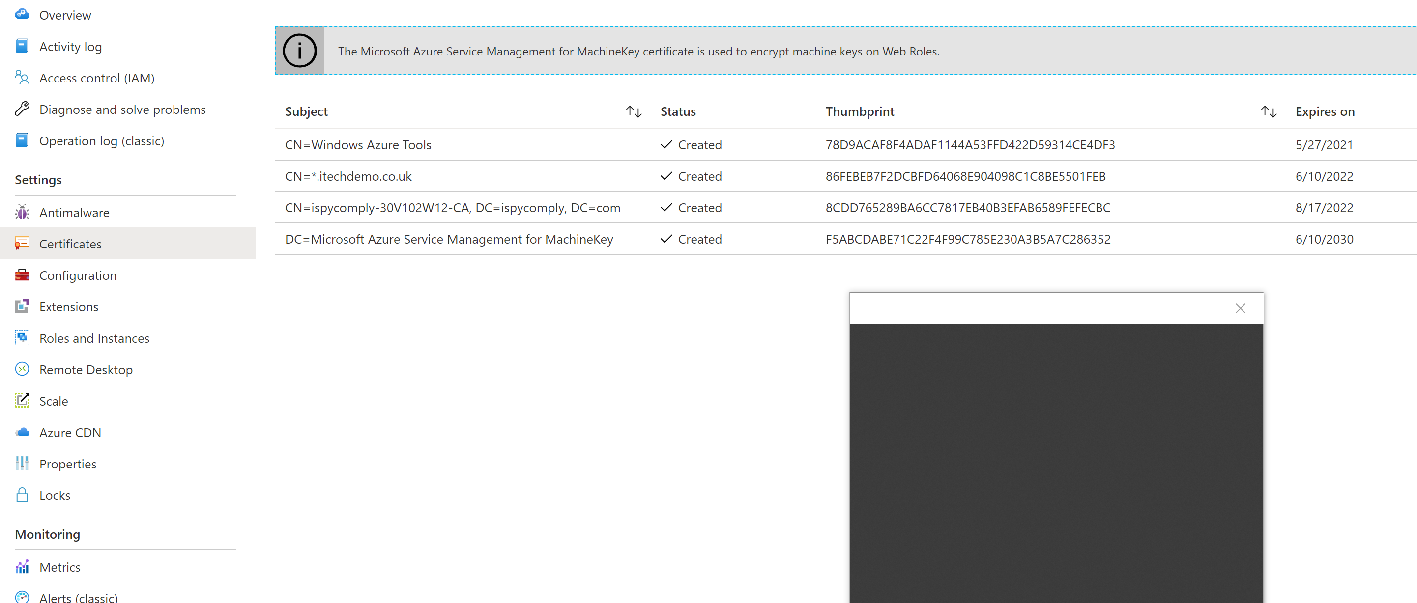This screenshot has width=1417, height=603.
Task: Click the Remote Desktop icon
Action: pos(22,369)
